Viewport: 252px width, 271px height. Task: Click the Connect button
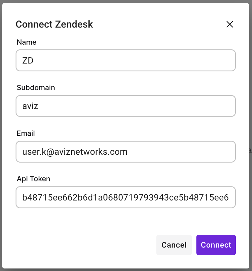[x=216, y=245]
